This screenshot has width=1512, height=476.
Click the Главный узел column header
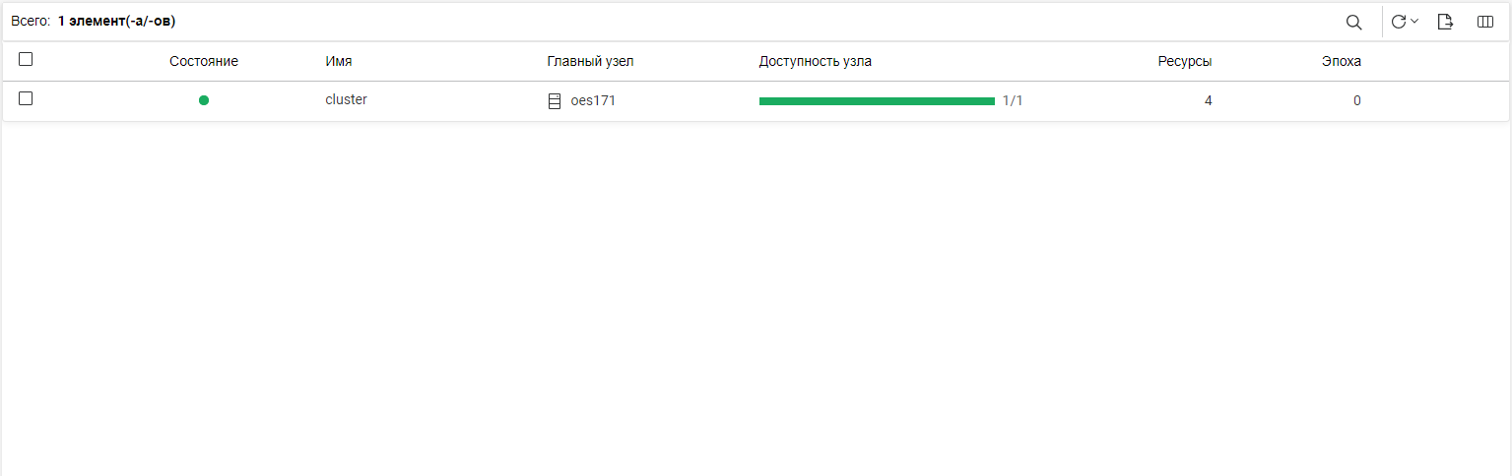590,61
